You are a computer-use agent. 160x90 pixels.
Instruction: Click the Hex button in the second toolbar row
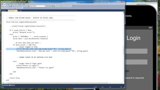[15, 8]
